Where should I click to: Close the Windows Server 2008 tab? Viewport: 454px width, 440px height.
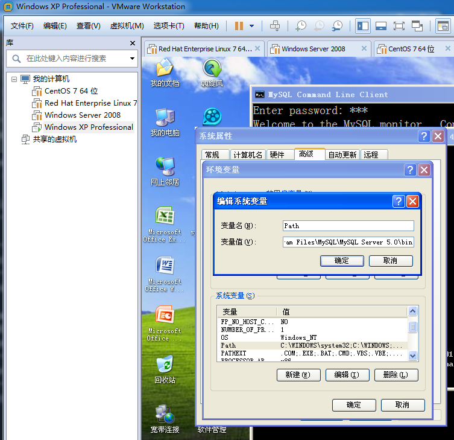364,48
